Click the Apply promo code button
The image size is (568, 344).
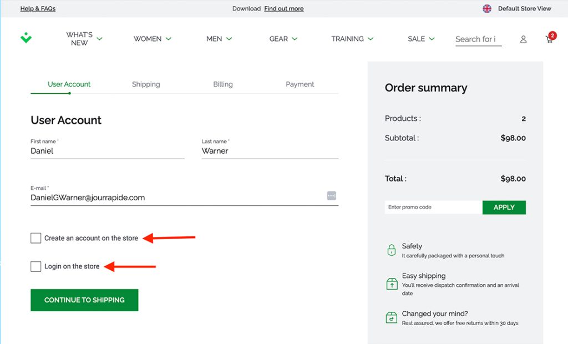504,208
